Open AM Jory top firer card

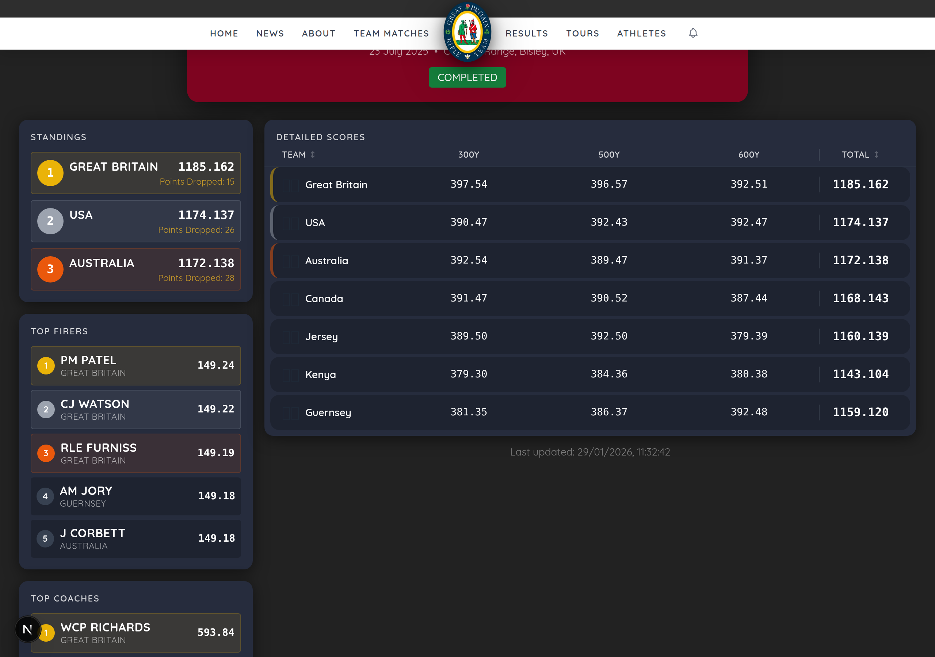click(x=136, y=496)
